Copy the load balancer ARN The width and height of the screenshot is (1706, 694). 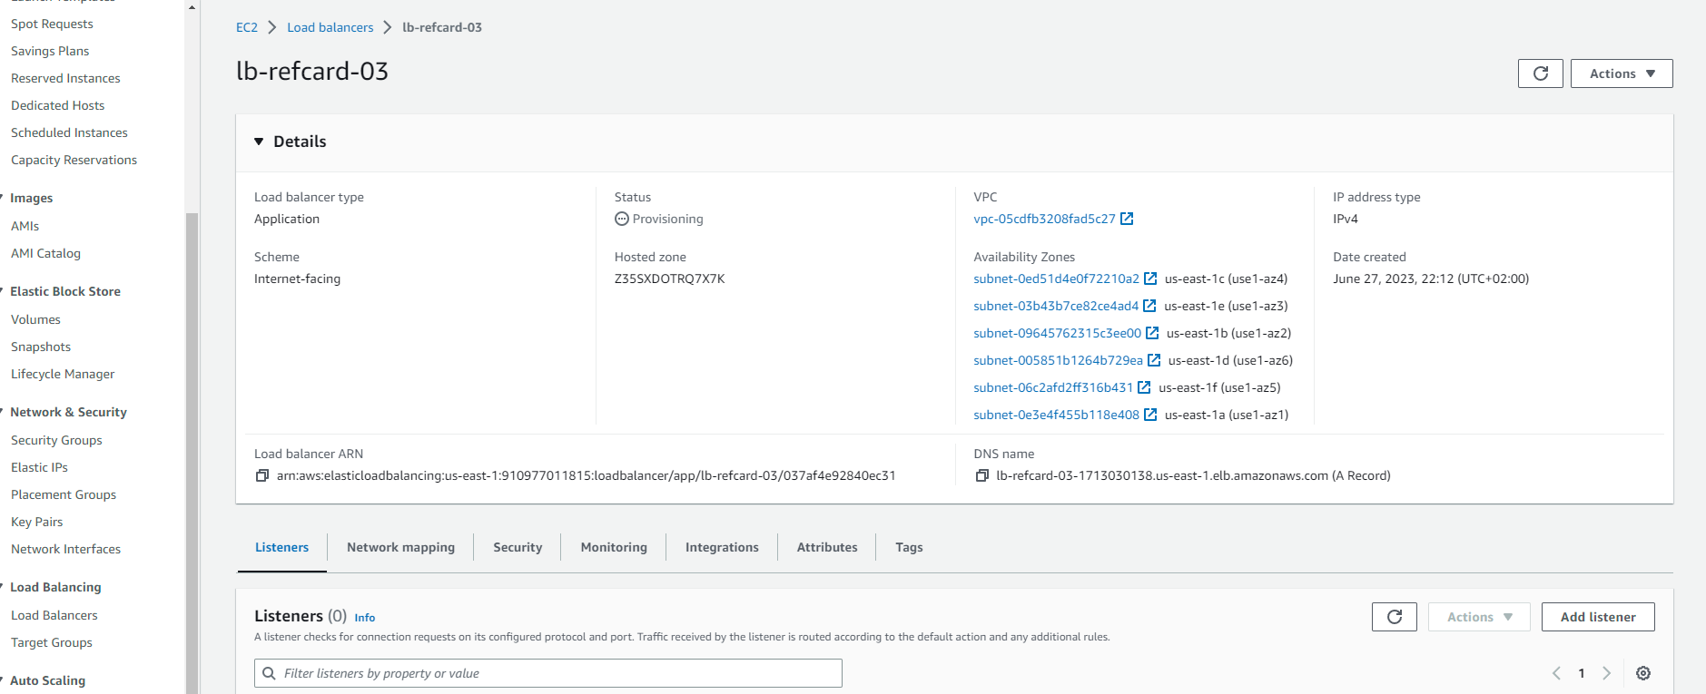[262, 475]
